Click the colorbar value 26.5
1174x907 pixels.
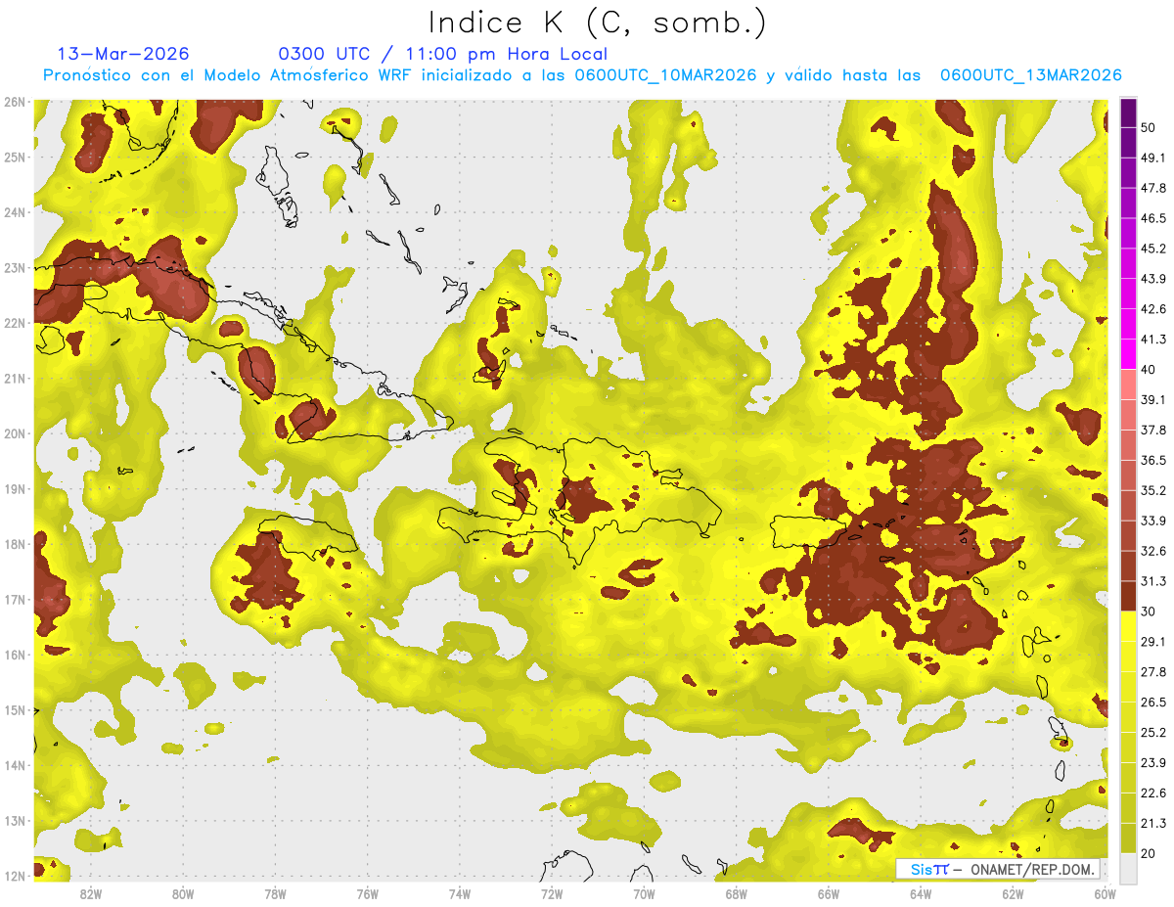[1152, 702]
